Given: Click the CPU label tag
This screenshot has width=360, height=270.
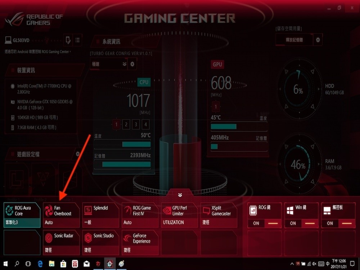Looking at the screenshot, I should click(144, 82).
